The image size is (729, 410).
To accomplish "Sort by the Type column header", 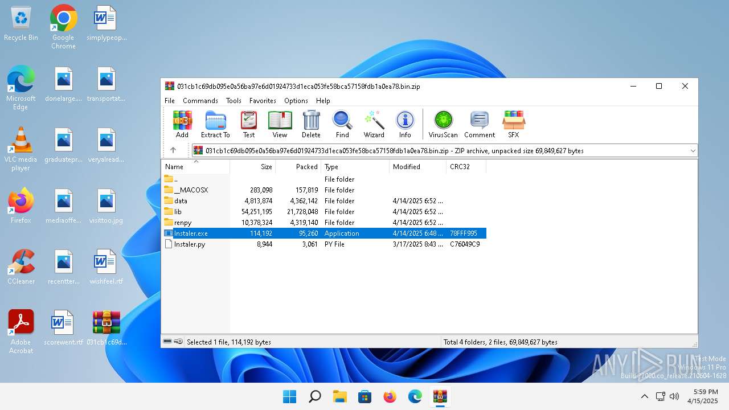I will pos(355,167).
